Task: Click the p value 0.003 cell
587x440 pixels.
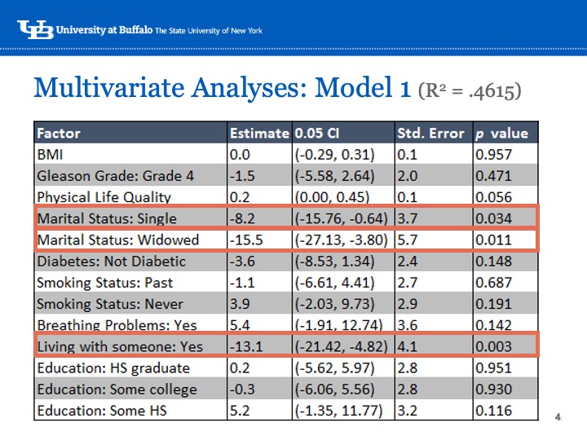Action: pyautogui.click(x=493, y=346)
